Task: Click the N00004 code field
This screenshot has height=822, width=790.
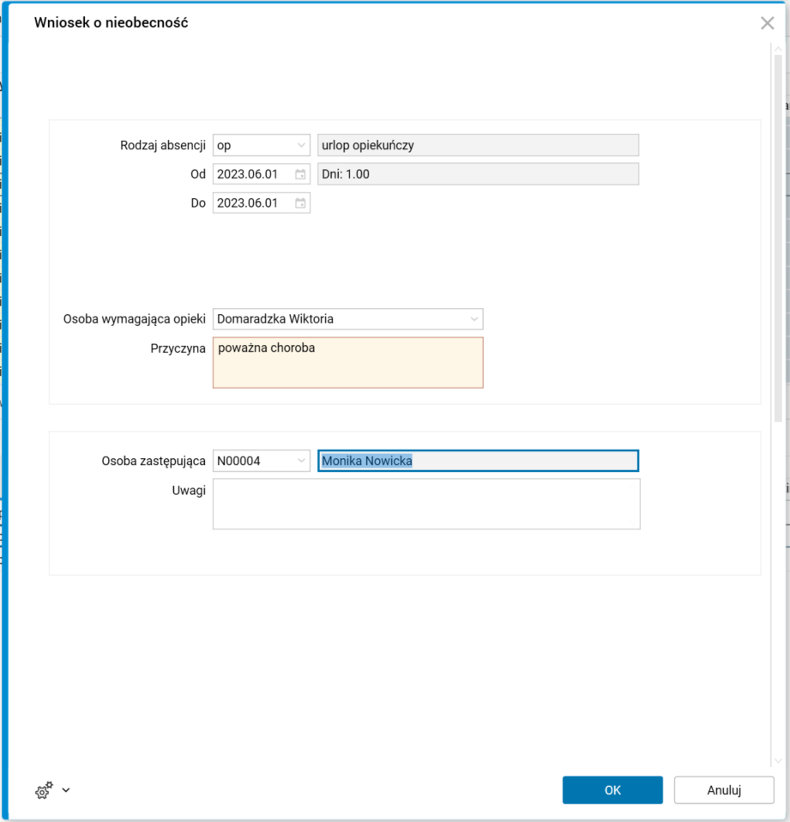Action: pos(252,462)
